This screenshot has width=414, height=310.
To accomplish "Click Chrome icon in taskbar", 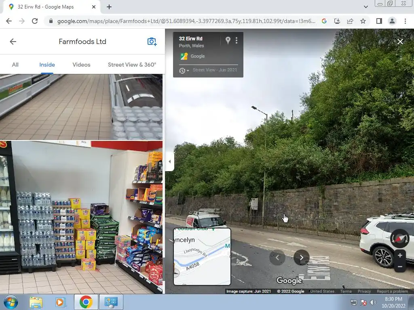I will (86, 302).
